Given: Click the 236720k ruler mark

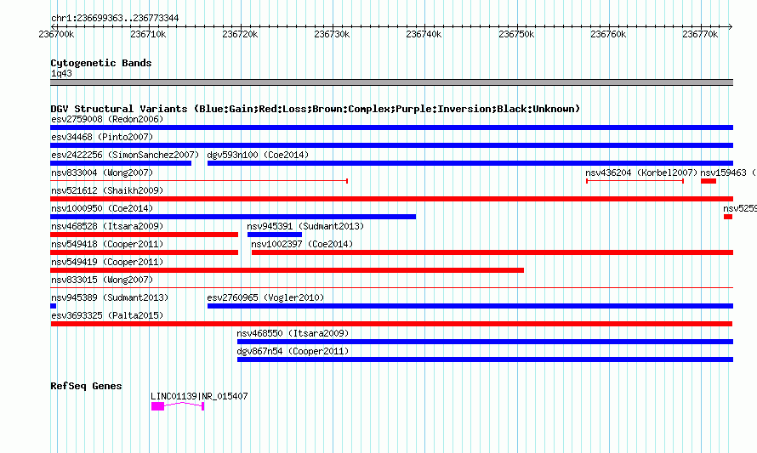Looking at the screenshot, I should pos(240,34).
